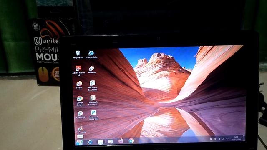Viewport: 267px width, 150px height.
Task: Open the Windows Start menu orb
Action: 80,142
